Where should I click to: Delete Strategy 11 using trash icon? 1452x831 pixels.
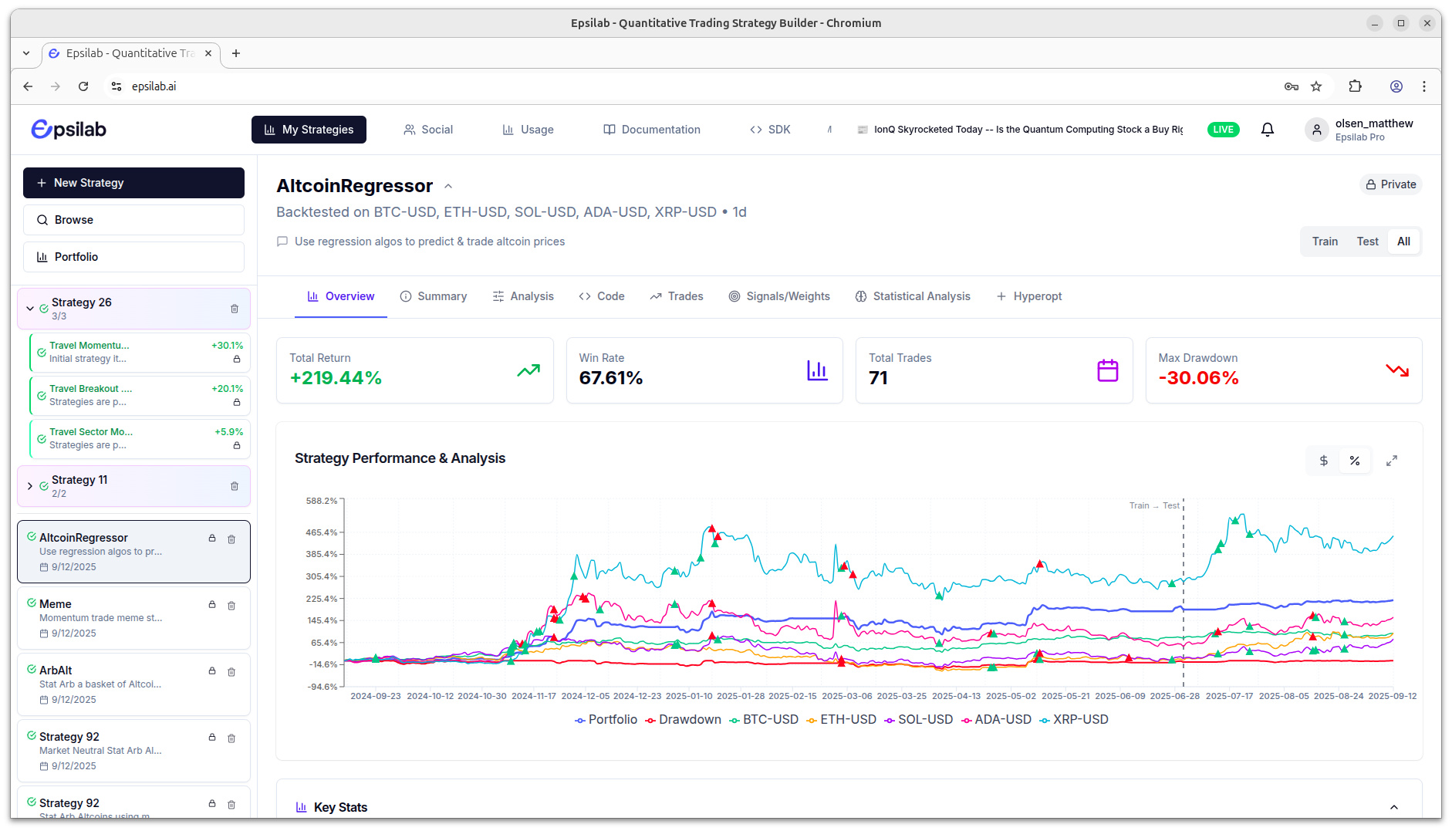235,486
